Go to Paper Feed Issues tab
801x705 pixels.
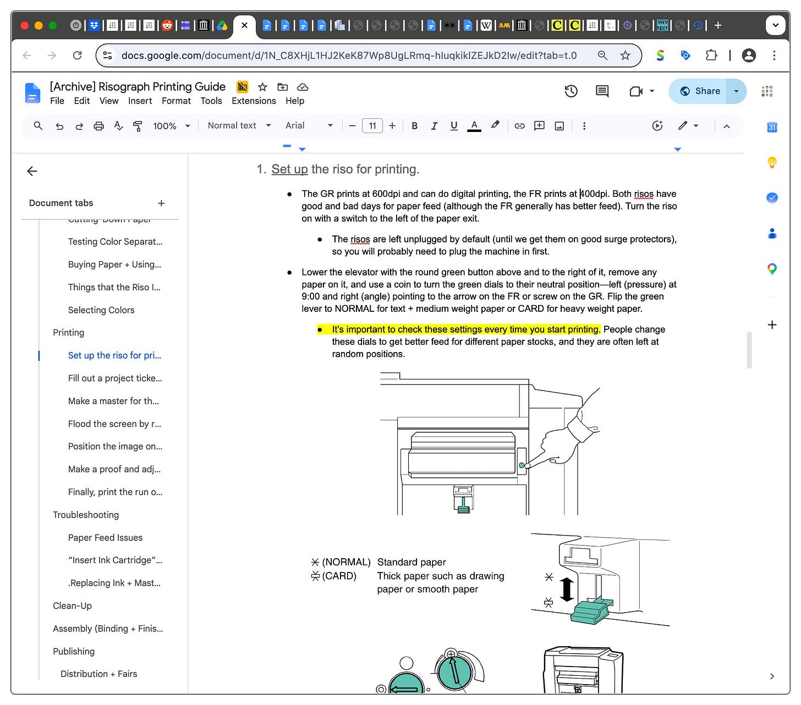pos(105,538)
